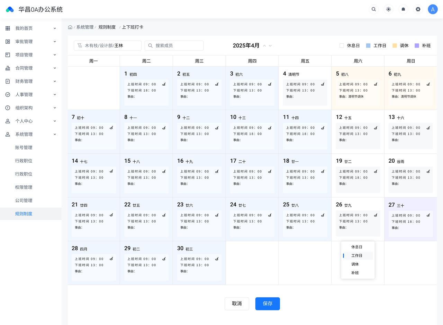
Task: Click edit icon on April 27 cell
Action: pyautogui.click(x=428, y=215)
